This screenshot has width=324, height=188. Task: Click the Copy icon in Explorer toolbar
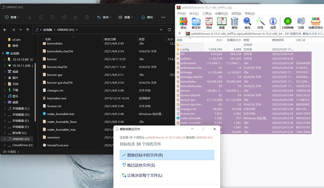(41, 17)
